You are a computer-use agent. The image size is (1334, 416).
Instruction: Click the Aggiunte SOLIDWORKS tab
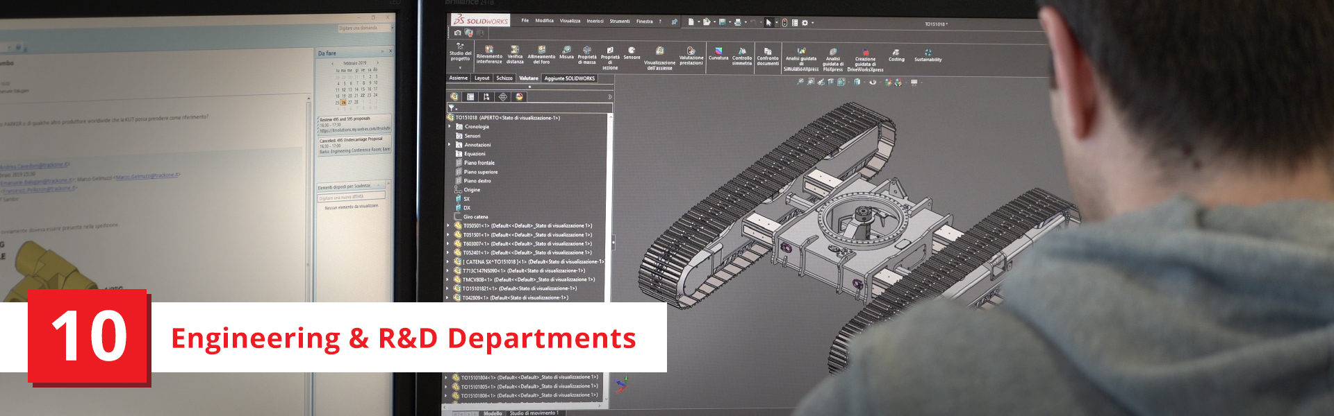tap(569, 78)
